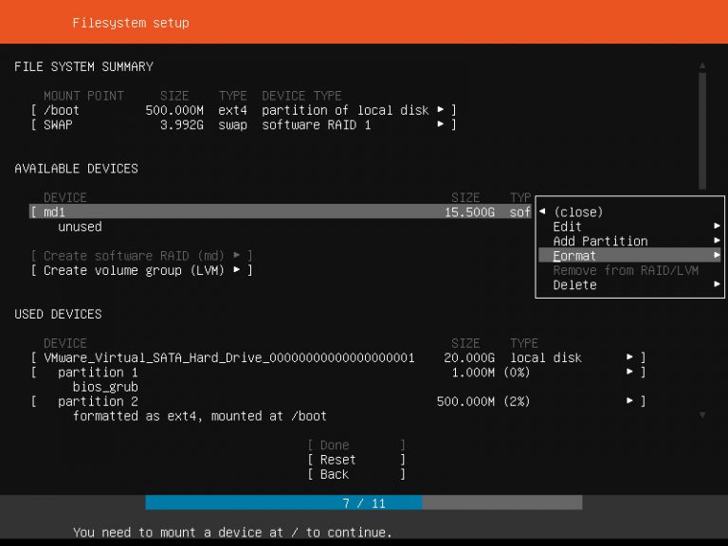Click the vertical scrollbar thumb

pos(702,131)
